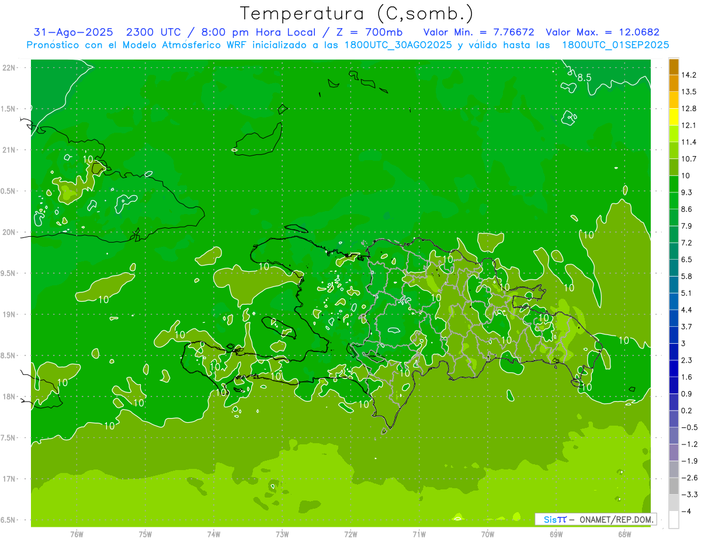Click the brown-orange legend swatch above 14.2
Image resolution: width=701 pixels, height=542 pixels.
pyautogui.click(x=674, y=67)
